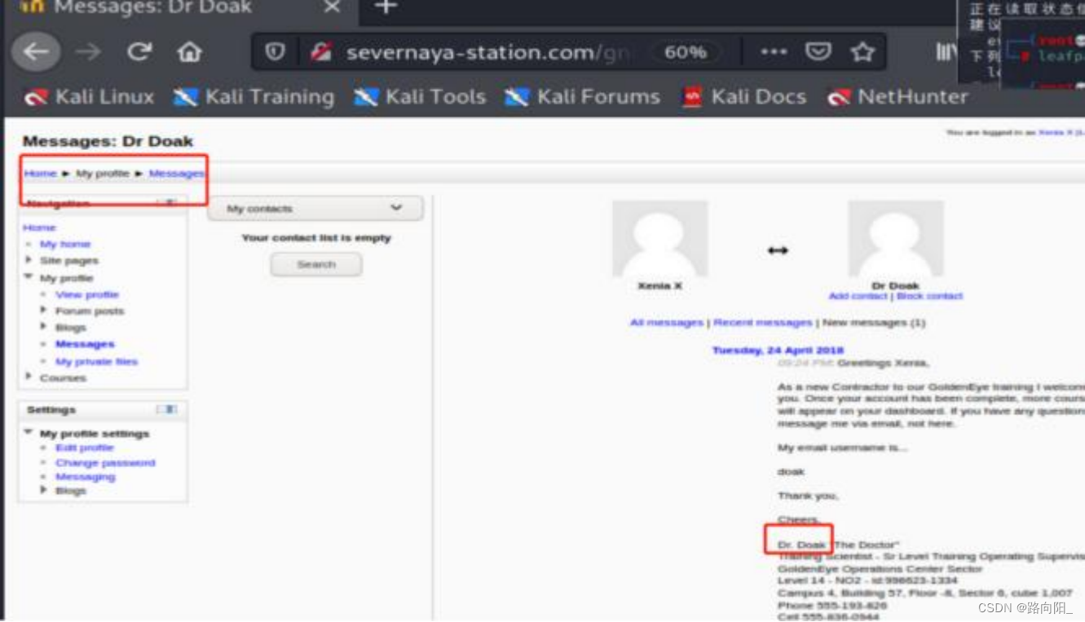
Task: Click Messages in the breadcrumb trail
Action: point(176,174)
